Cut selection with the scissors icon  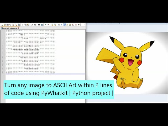click(23, 25)
